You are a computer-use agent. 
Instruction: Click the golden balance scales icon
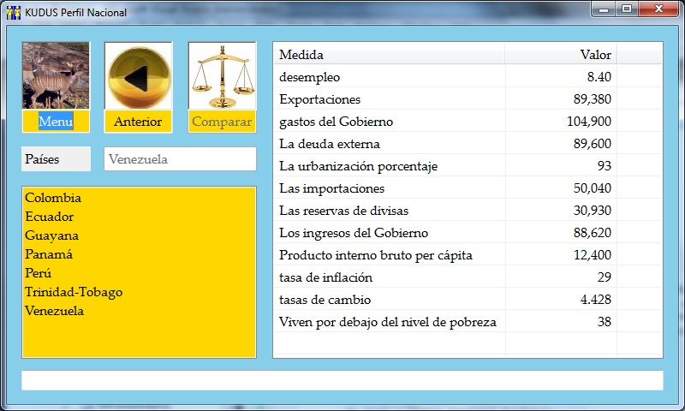pos(222,76)
